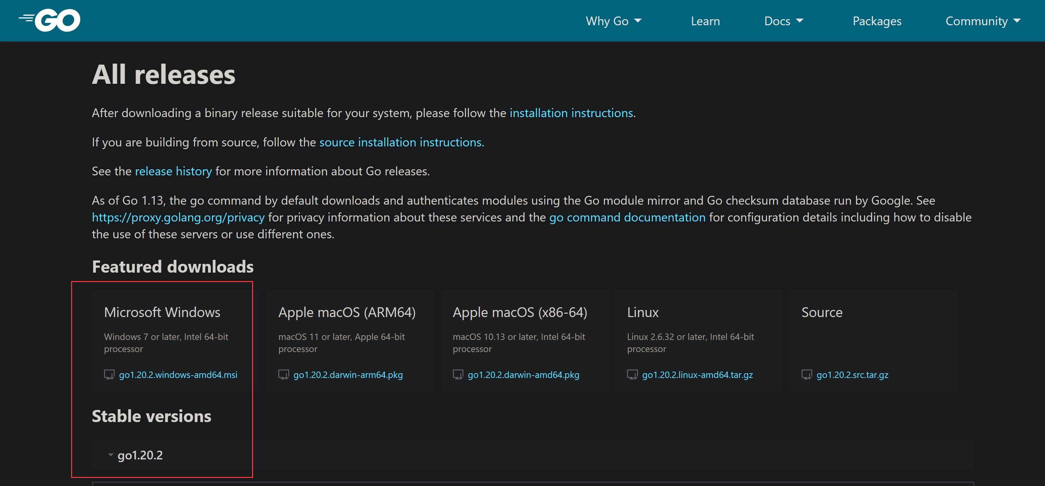Click download icon beside darwin-arm64.pkg
This screenshot has height=486, width=1045.
coord(283,375)
